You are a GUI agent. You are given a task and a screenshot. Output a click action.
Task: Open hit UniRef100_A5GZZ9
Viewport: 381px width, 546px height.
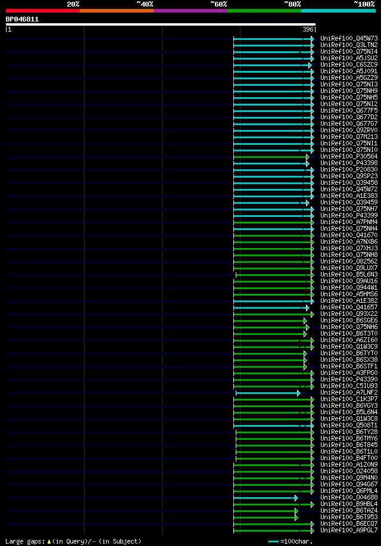pos(349,77)
